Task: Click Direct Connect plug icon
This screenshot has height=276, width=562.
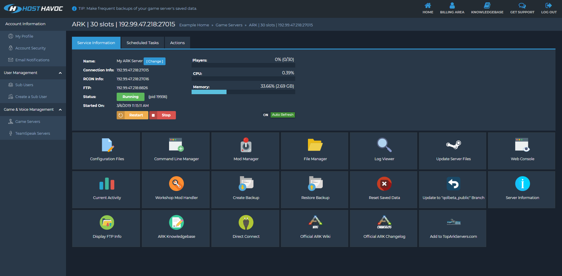Action: coord(246,222)
